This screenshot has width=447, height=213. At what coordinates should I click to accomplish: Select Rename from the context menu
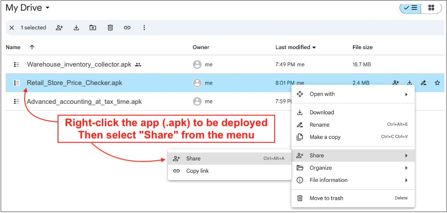[x=319, y=125]
